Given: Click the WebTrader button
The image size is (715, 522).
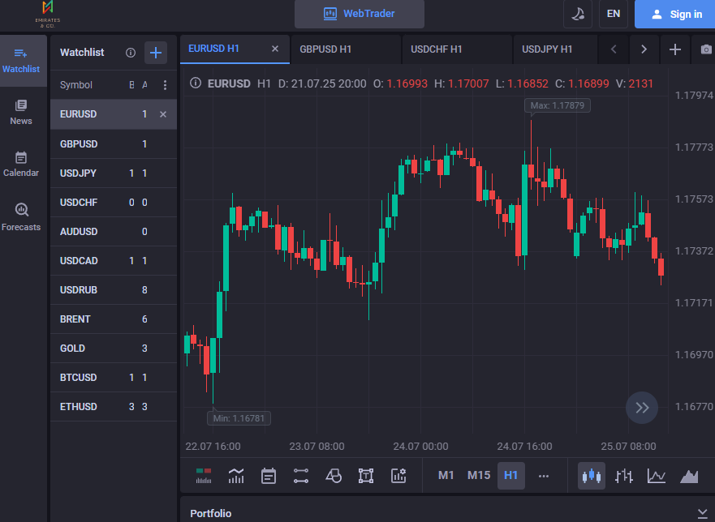Looking at the screenshot, I should point(360,14).
